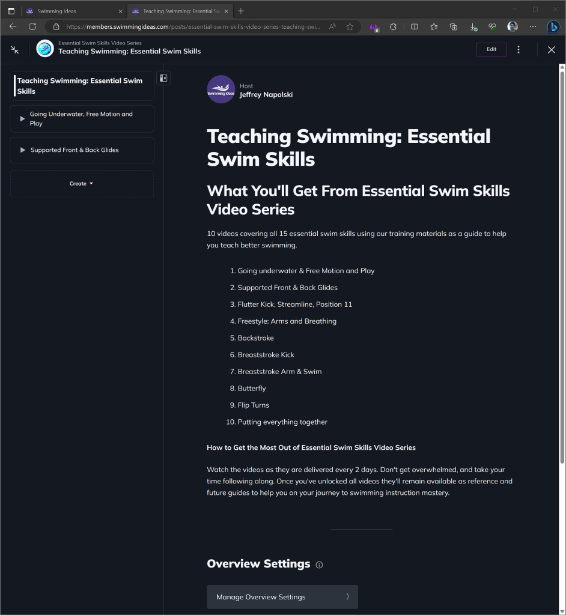Screen dimensions: 566x615
Task: Open the Bing Copilot sidebar icon
Action: [x=553, y=26]
